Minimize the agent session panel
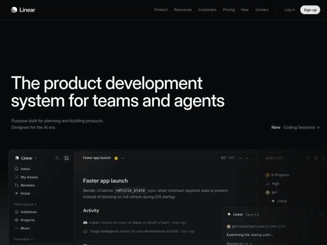327x245 pixels. (x=304, y=214)
